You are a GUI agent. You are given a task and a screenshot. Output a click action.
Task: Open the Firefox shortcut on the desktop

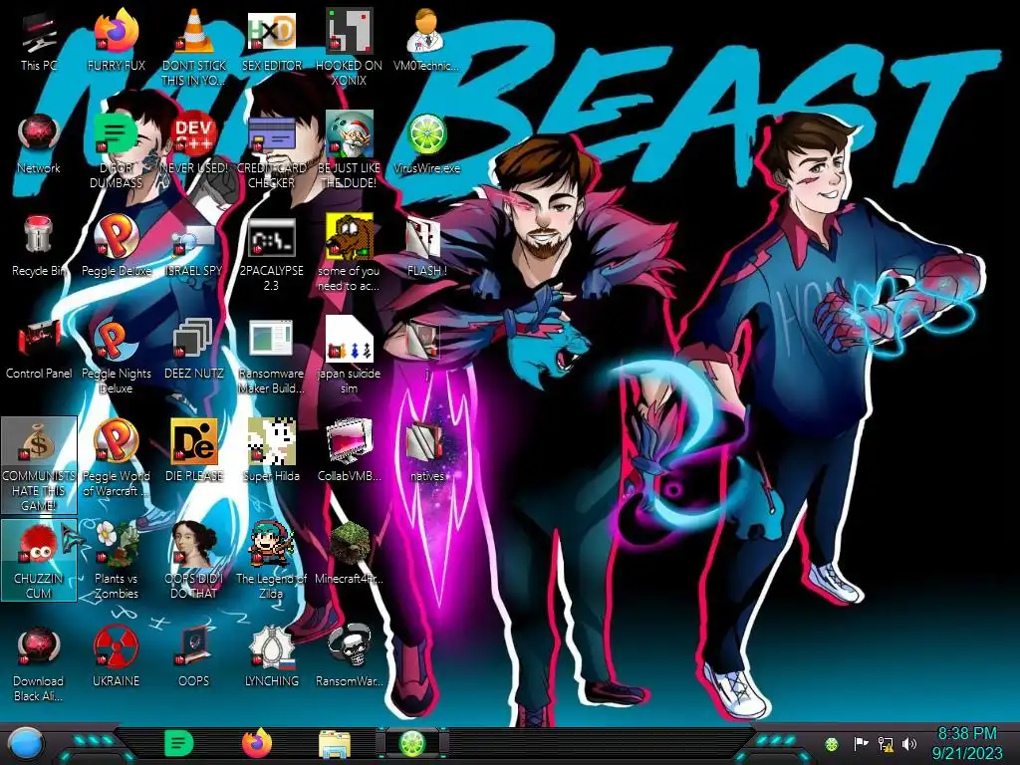point(116,42)
